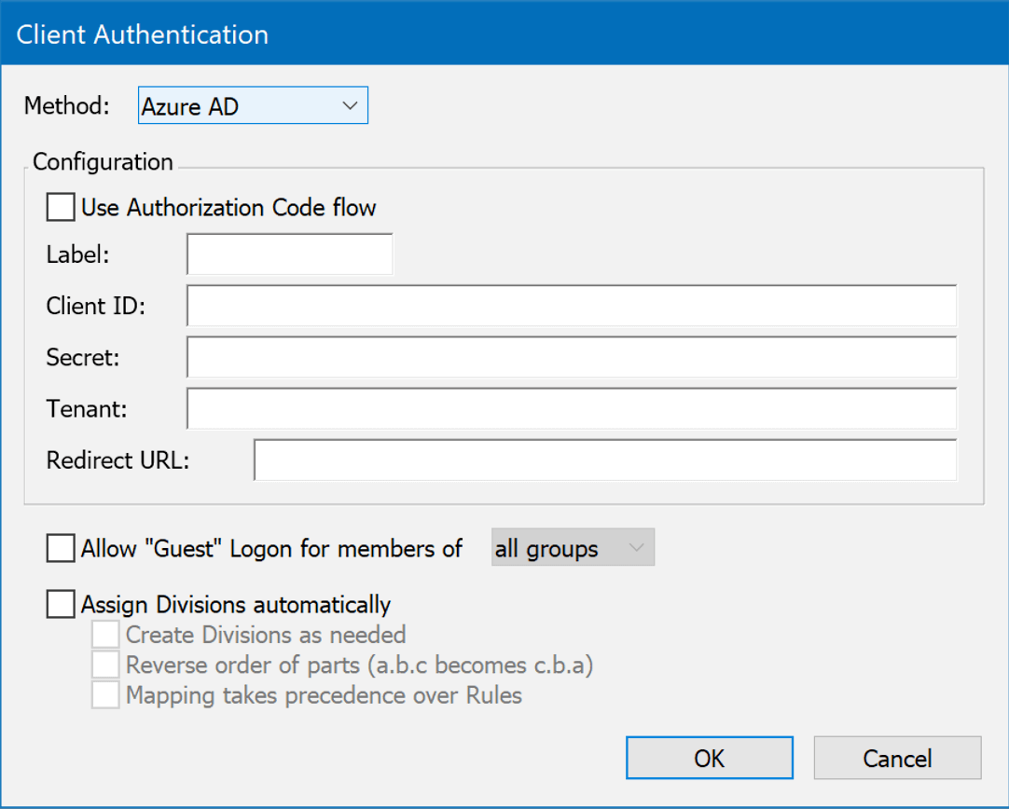Click into the Label text field
Screen dimensions: 1009x809
coord(289,254)
